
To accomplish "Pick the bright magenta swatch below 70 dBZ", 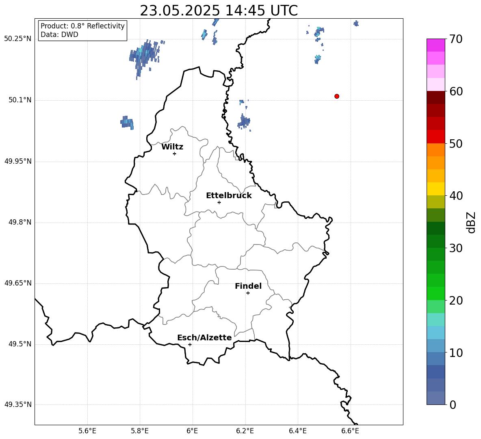I will (x=435, y=45).
